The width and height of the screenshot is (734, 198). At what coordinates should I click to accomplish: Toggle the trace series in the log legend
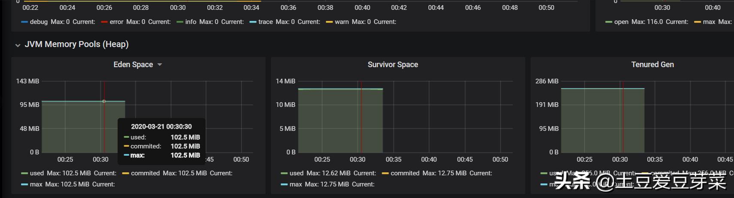coord(265,22)
